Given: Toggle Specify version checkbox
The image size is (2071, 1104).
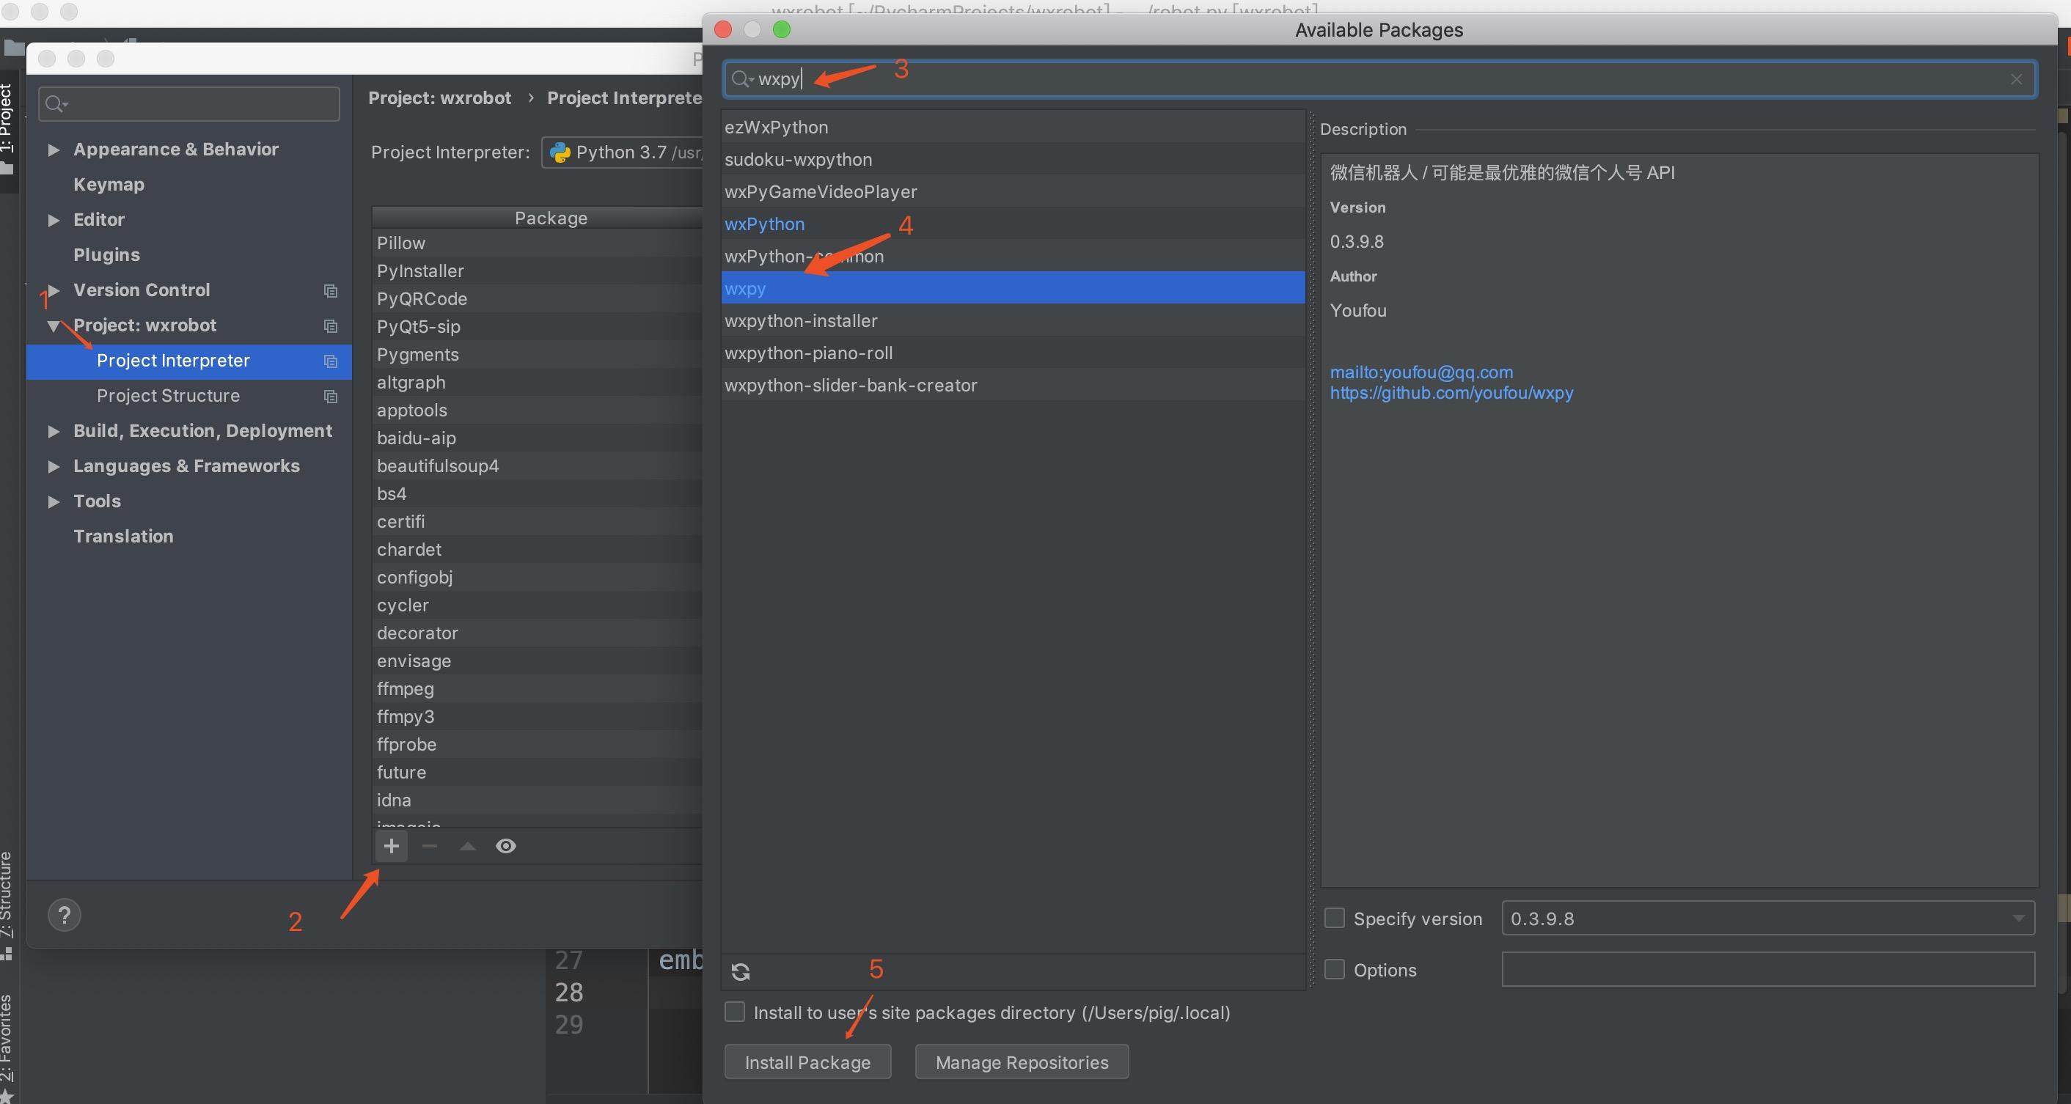Looking at the screenshot, I should (1337, 918).
